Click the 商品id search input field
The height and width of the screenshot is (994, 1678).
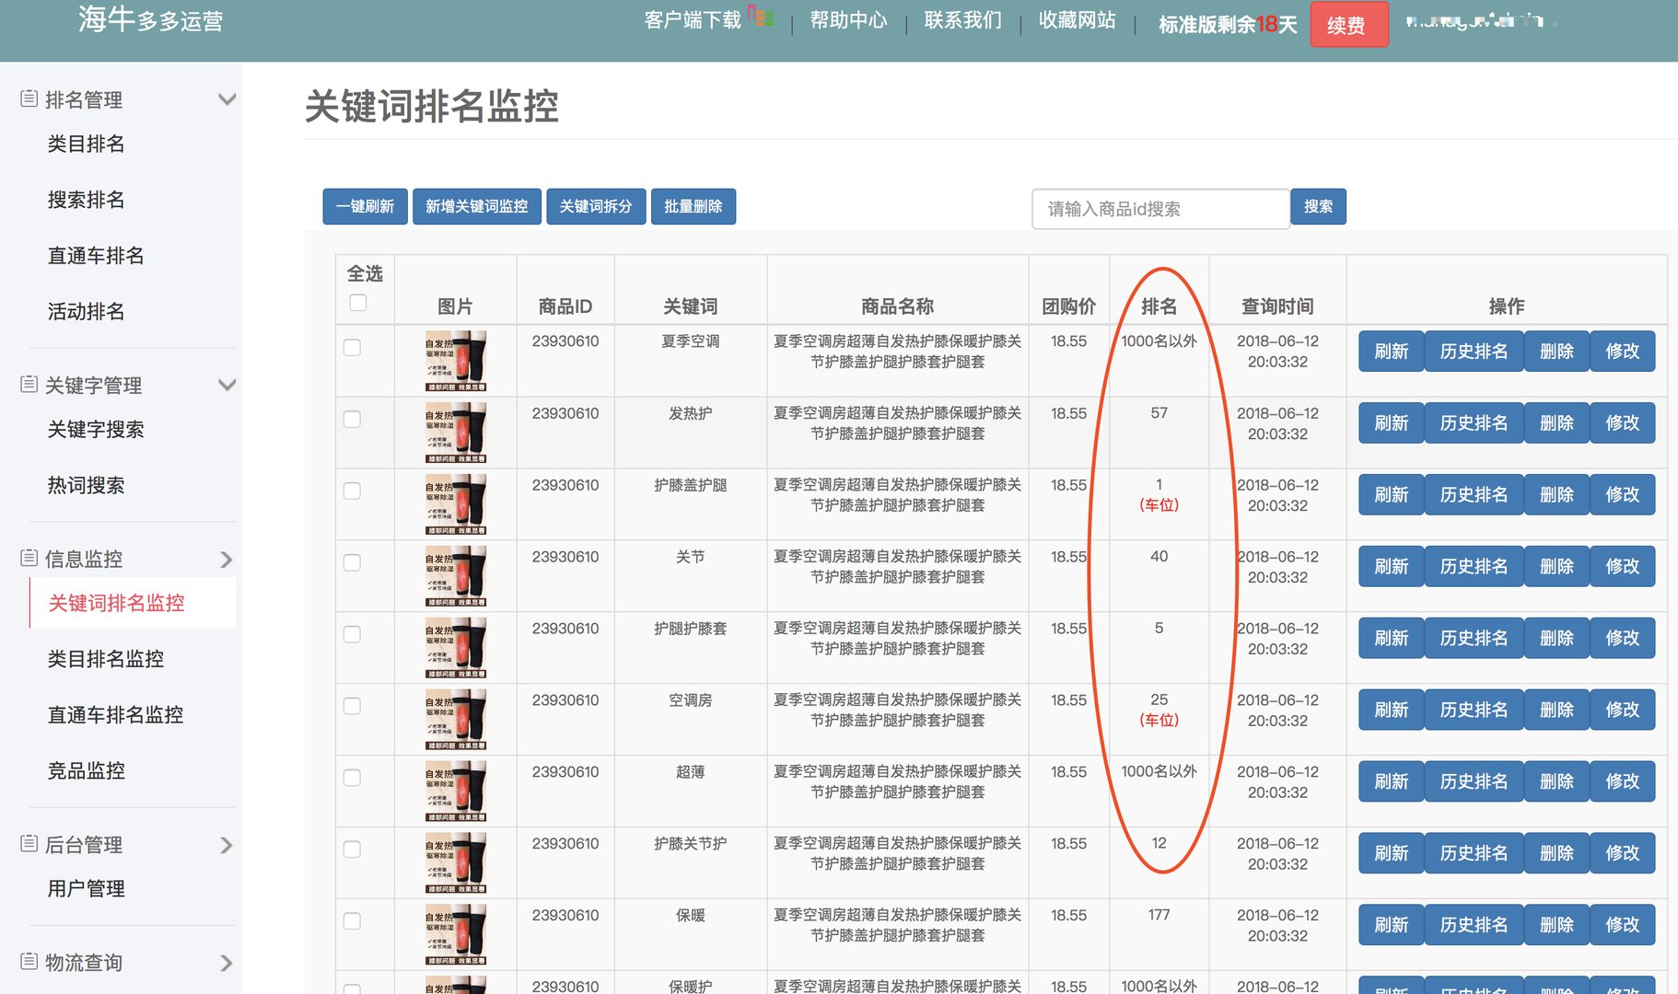1160,208
